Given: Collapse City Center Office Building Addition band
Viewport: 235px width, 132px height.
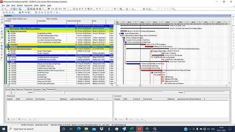Looking at the screenshot, I should [6, 29].
